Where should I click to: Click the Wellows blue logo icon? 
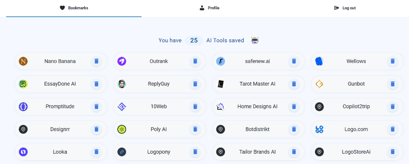(x=319, y=61)
